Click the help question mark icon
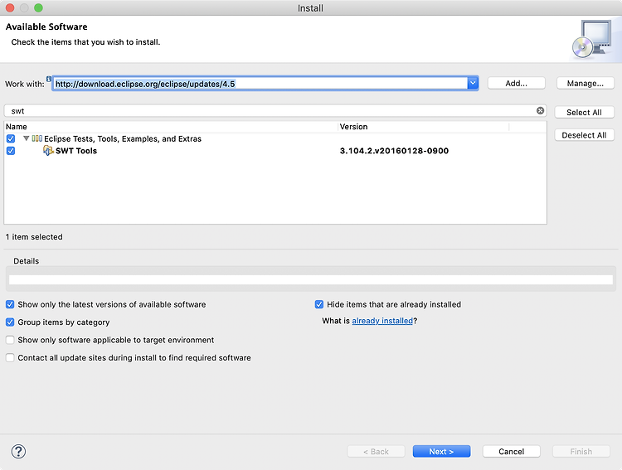Viewport: 622px width, 470px height. tap(18, 452)
